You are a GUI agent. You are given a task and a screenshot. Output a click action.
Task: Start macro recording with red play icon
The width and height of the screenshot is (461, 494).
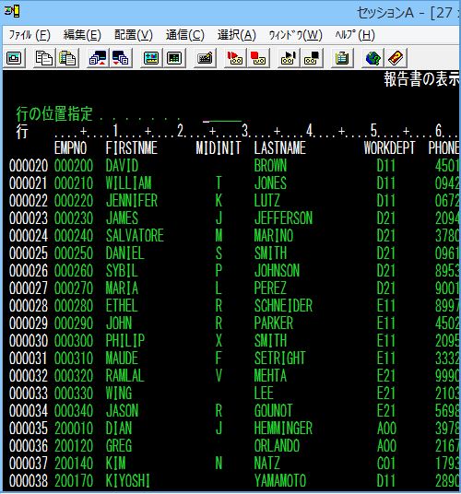(235, 58)
